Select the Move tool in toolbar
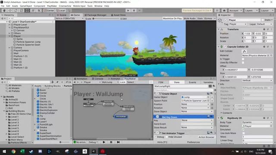Screen dimensions: 276x155 pyautogui.click(x=10, y=10)
